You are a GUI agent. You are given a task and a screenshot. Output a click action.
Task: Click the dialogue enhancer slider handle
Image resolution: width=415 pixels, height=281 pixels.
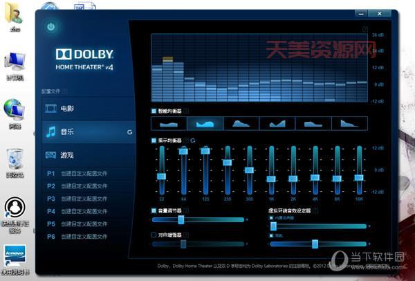point(183,244)
